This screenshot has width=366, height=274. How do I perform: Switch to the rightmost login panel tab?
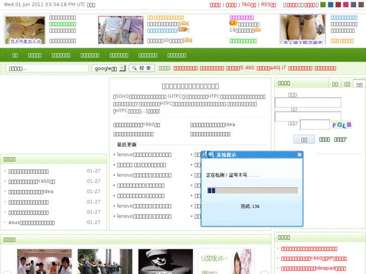[359, 84]
